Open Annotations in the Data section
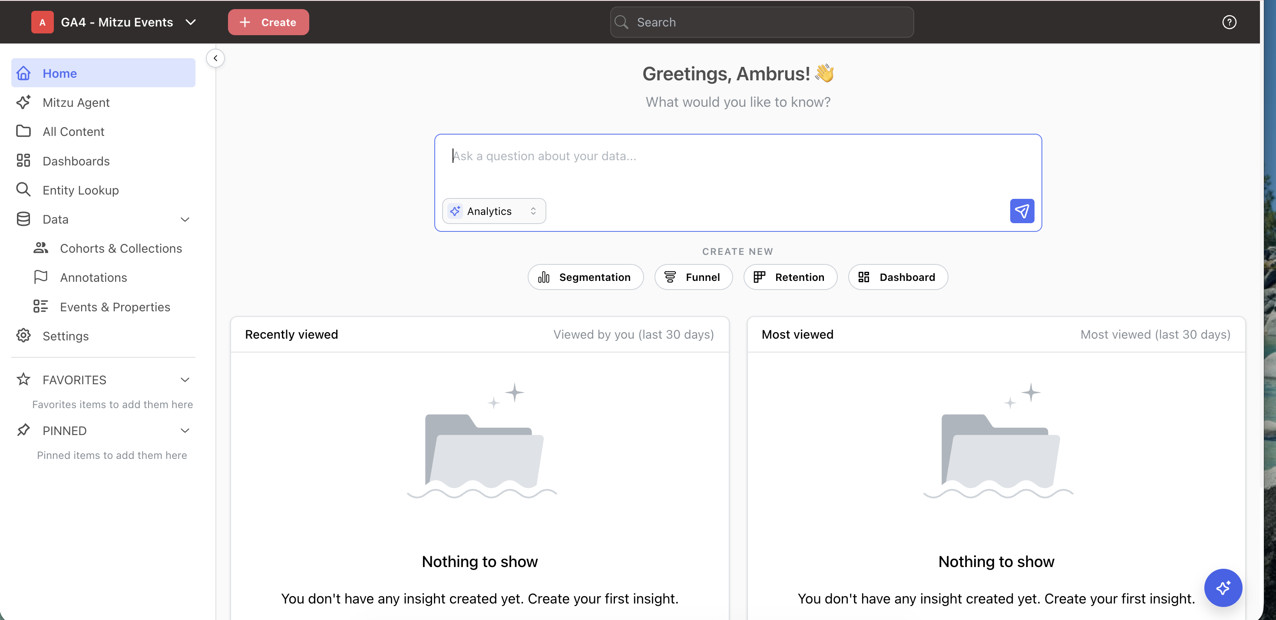The image size is (1276, 620). (93, 278)
